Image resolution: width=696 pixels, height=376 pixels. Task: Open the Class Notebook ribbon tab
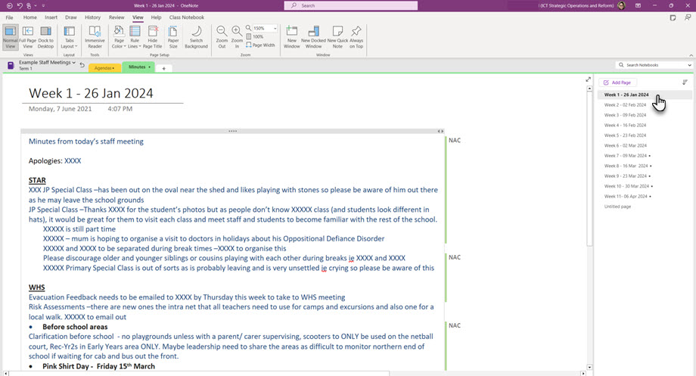(187, 17)
